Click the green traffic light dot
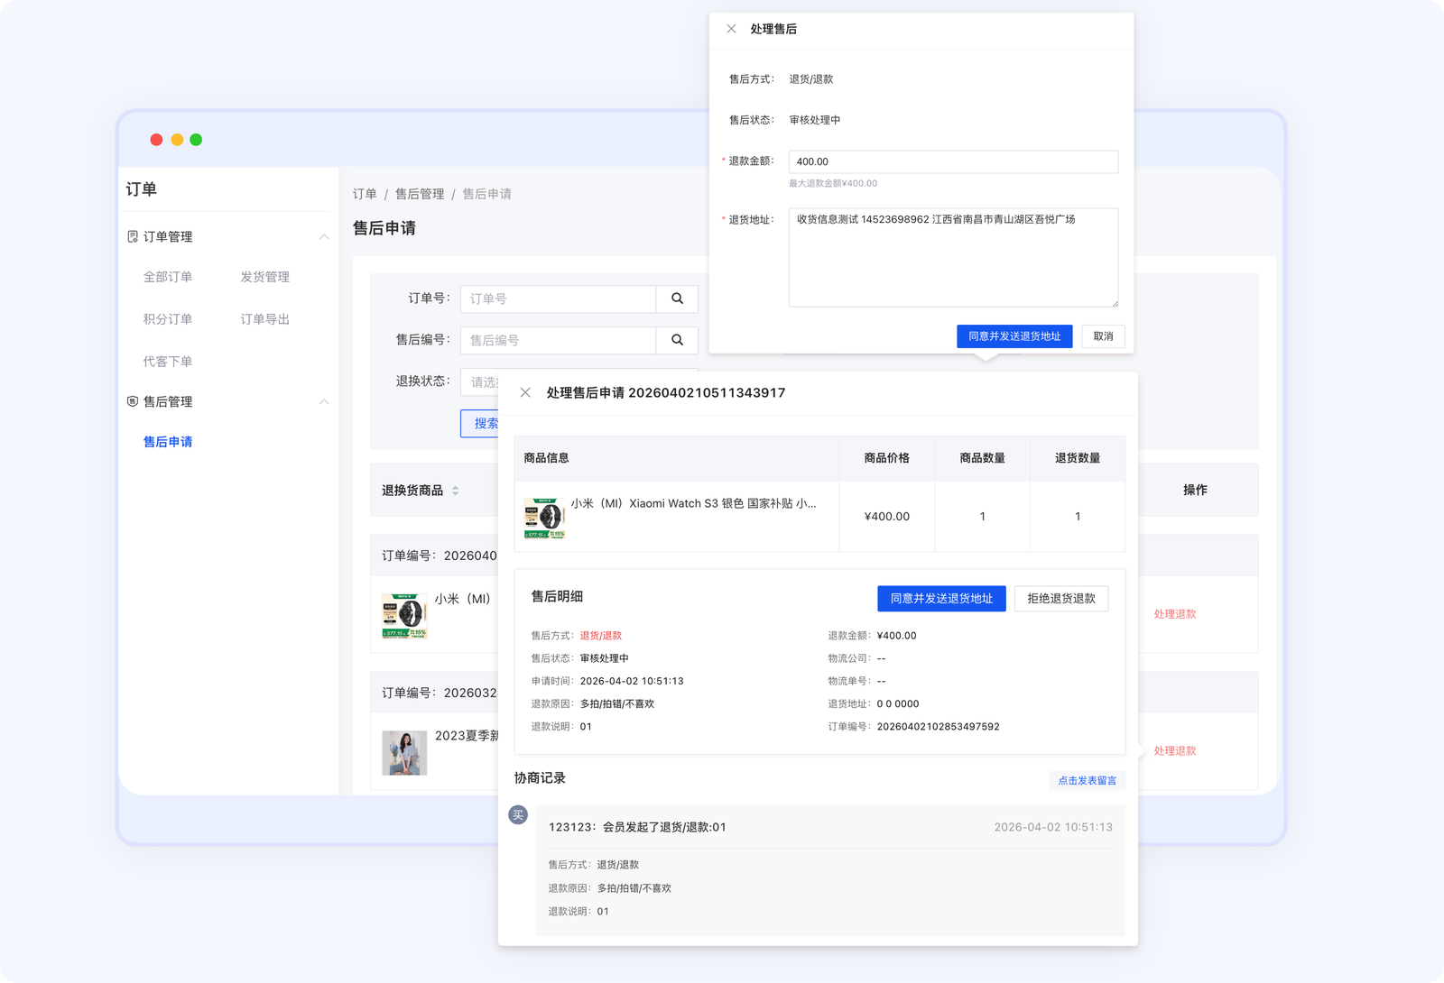 [x=196, y=139]
